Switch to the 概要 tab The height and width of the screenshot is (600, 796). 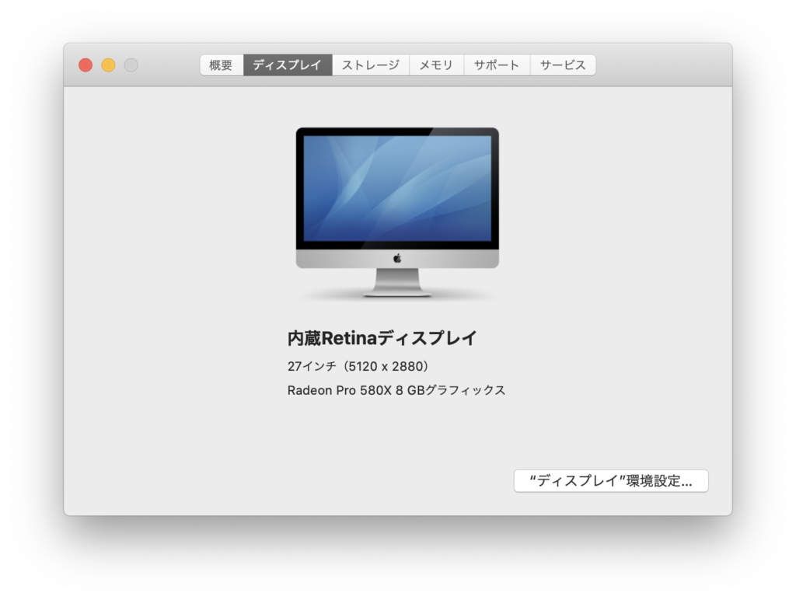221,65
